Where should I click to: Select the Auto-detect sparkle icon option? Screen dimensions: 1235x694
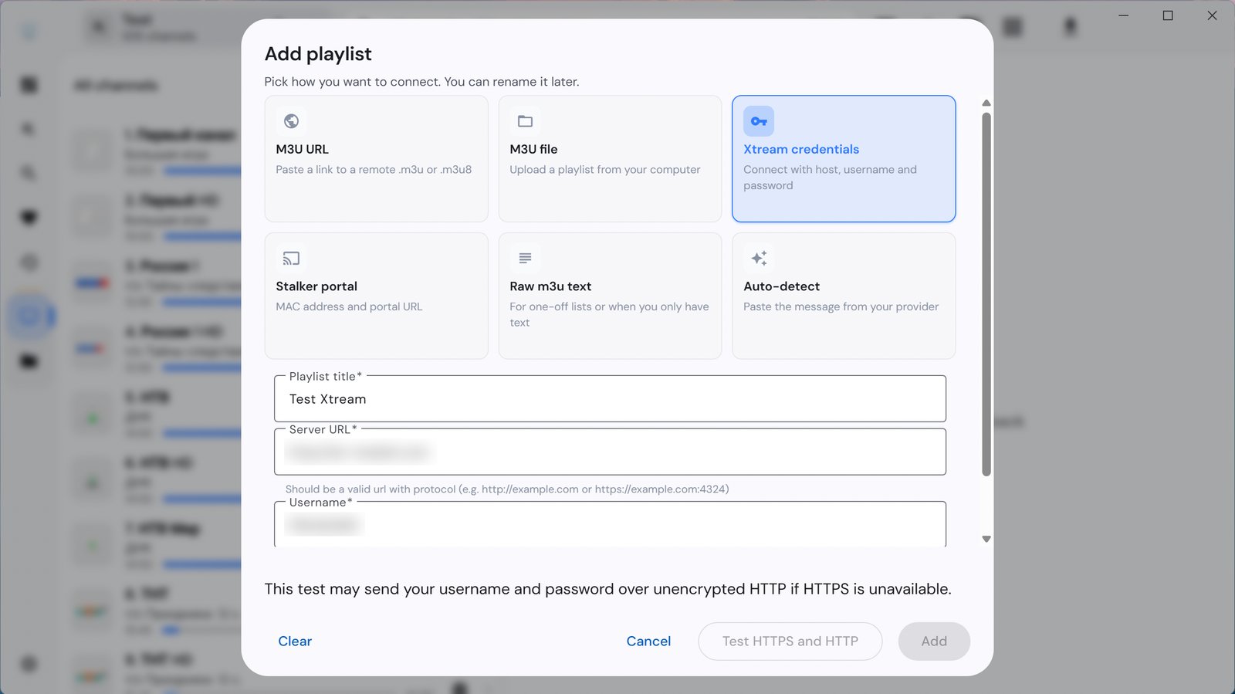[844, 296]
